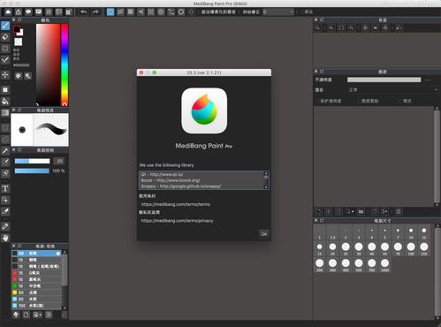Open dropdown icon below the brush list
Viewport: 441px width, 327px height.
[37, 315]
